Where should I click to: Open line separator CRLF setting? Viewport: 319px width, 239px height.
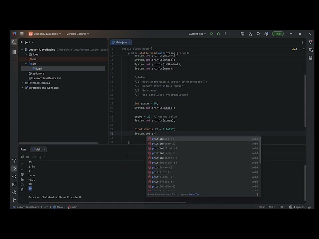(x=272, y=207)
